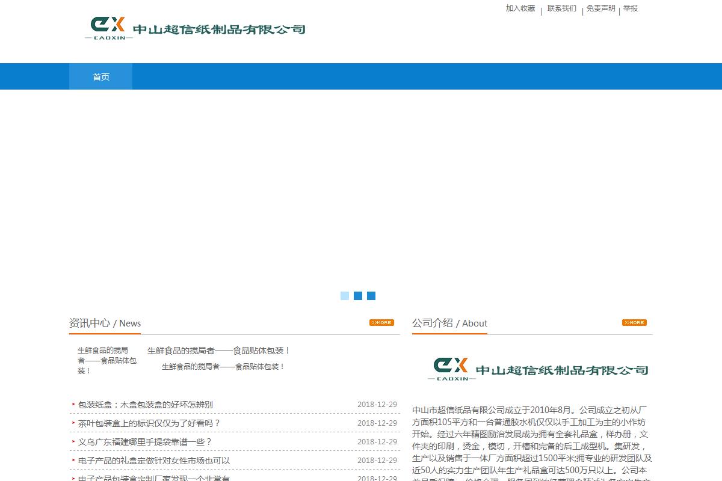722x481 pixels.
Task: Select the second banner slide indicator
Action: 358,296
